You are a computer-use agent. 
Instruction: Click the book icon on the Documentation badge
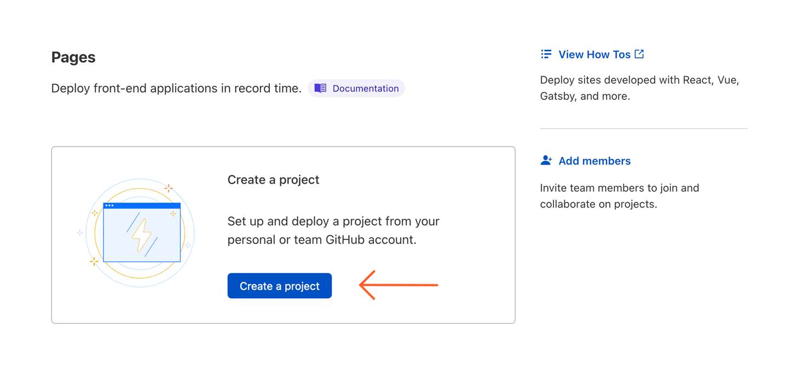[320, 88]
